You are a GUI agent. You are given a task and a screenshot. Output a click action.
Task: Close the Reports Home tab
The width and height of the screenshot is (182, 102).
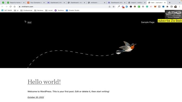(x=24, y=3)
